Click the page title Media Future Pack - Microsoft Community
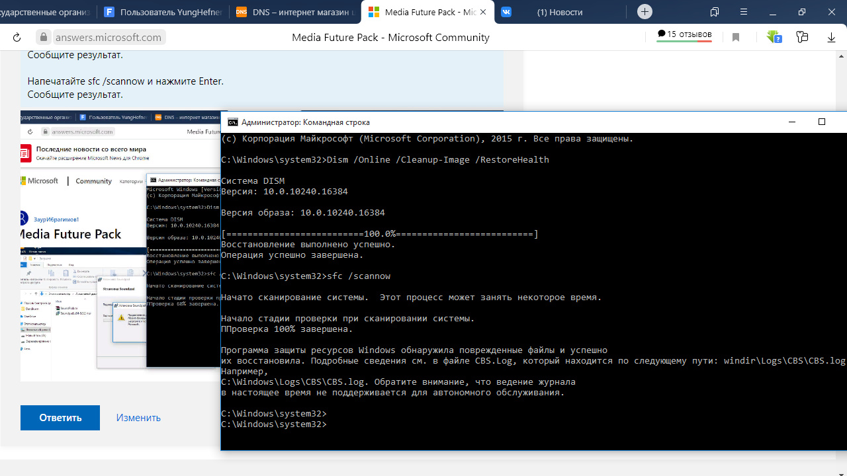This screenshot has height=476, width=847. click(x=390, y=38)
